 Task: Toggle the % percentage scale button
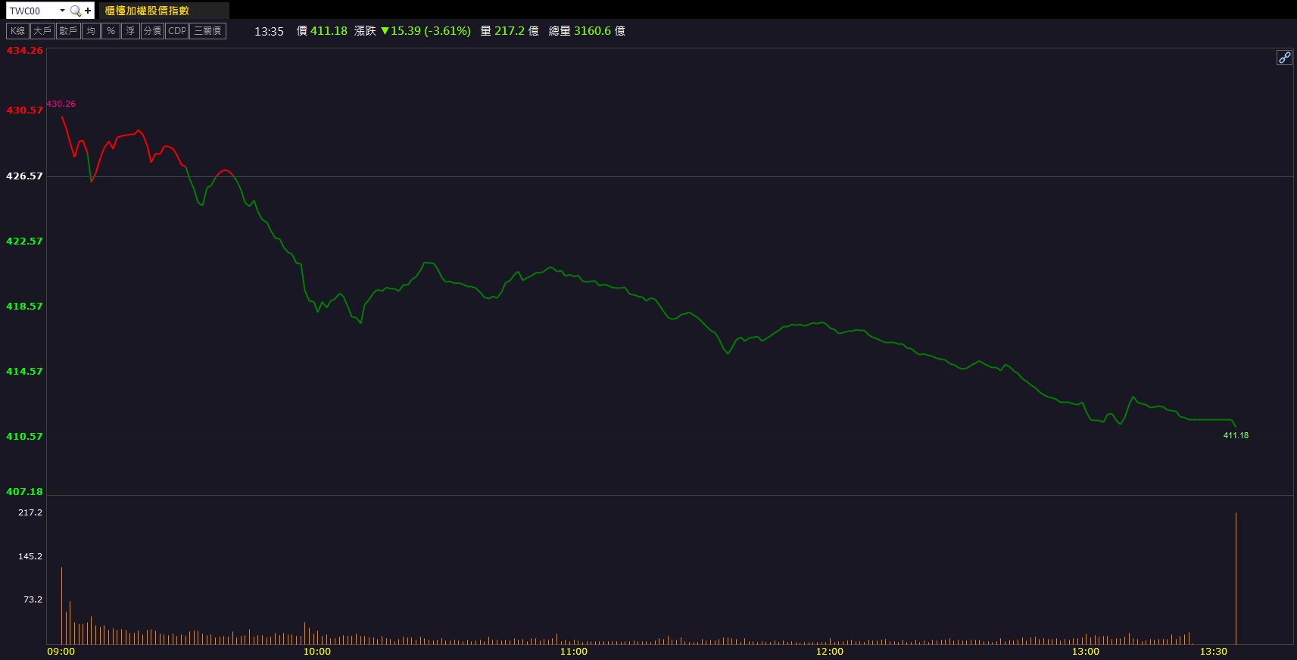pyautogui.click(x=111, y=31)
